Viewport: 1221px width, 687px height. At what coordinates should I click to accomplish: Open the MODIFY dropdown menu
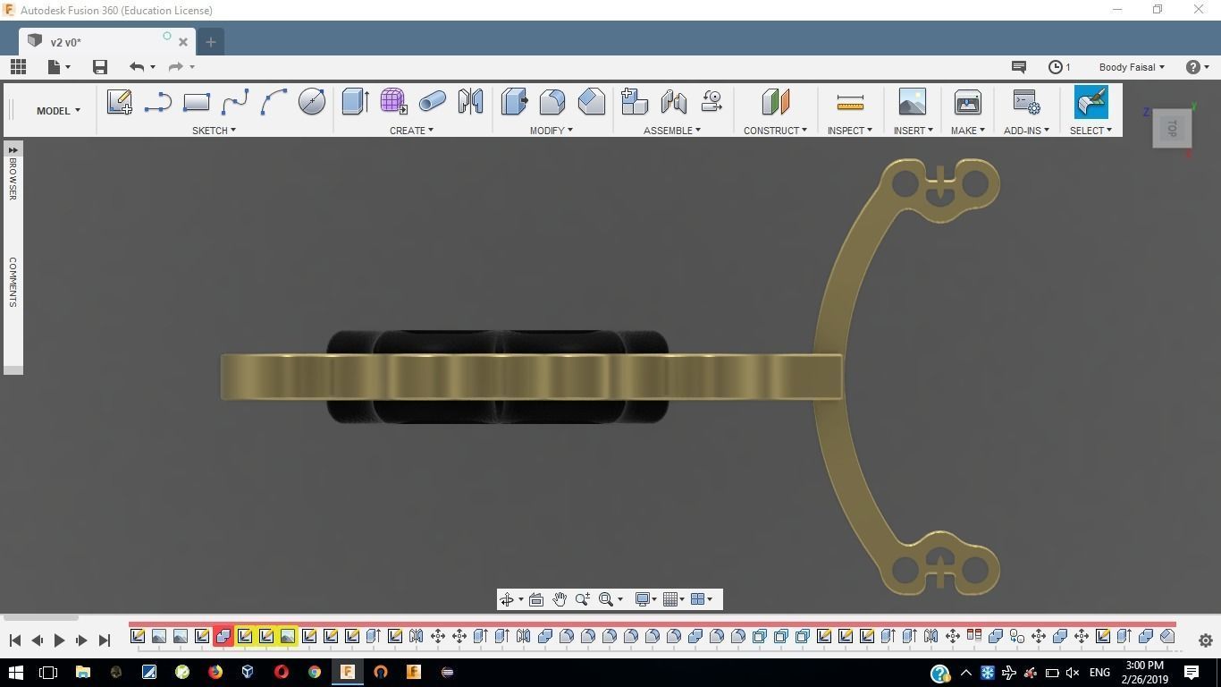coord(551,131)
